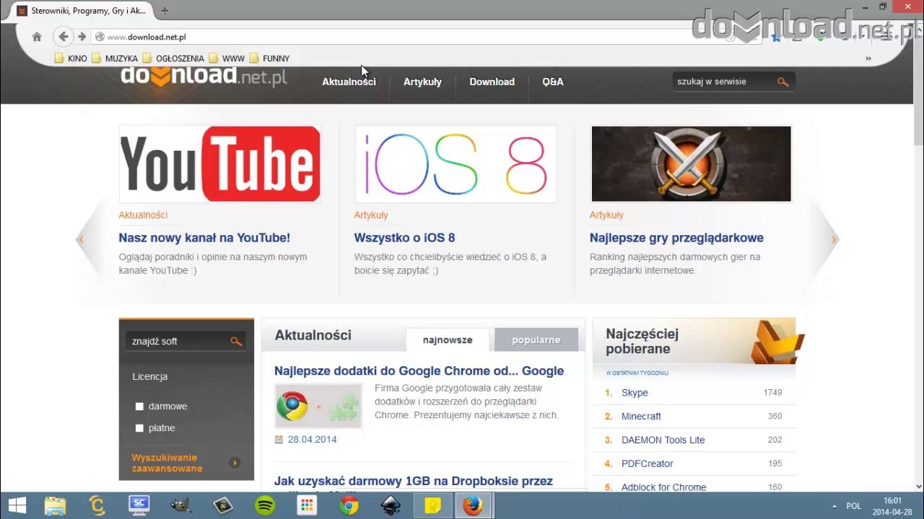
Task: Open the Windows Start button
Action: 17,505
